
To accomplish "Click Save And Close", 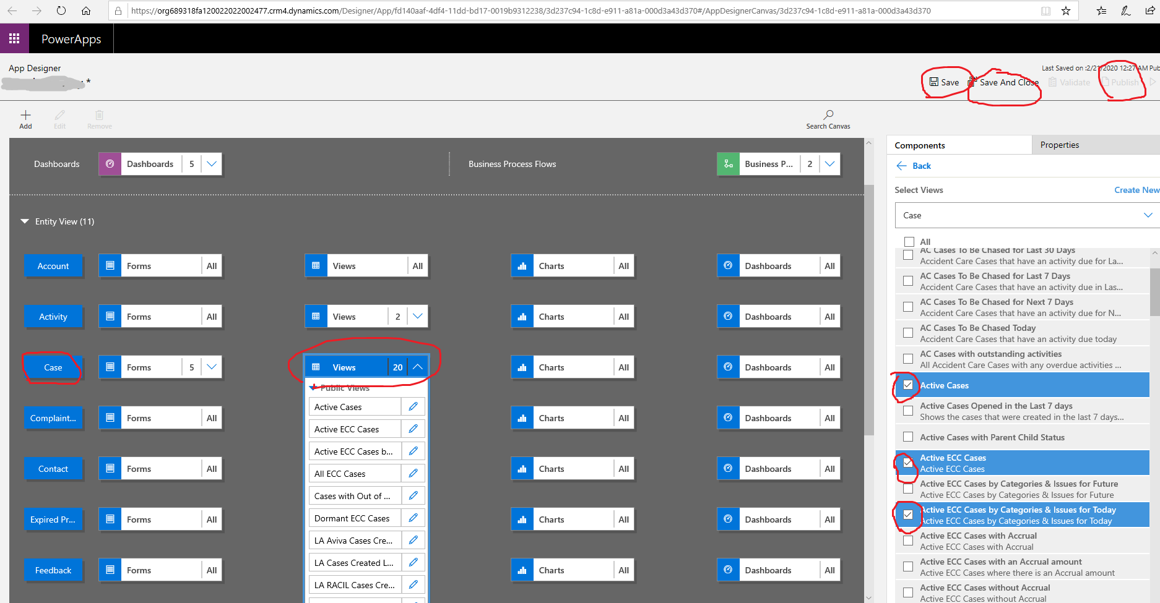I will 1003,82.
